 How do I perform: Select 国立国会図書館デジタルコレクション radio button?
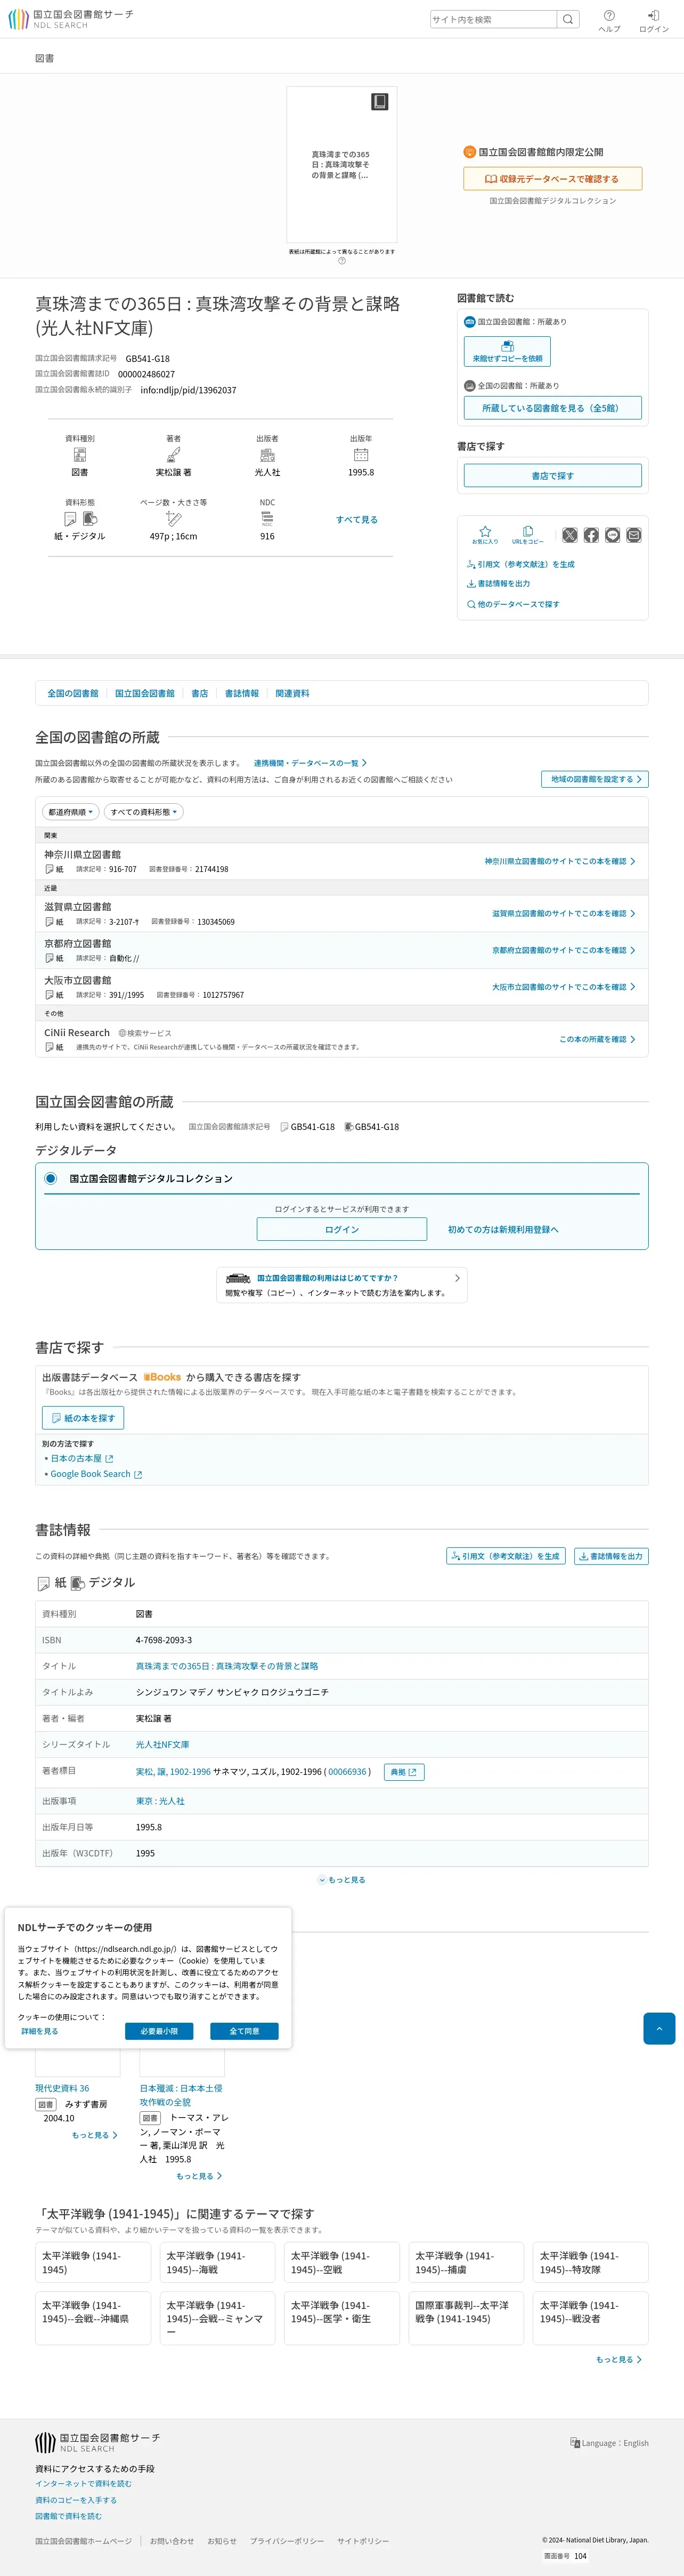click(50, 1178)
